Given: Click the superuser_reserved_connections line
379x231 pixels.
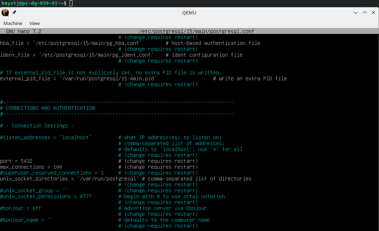Looking at the screenshot, I should [45, 172].
